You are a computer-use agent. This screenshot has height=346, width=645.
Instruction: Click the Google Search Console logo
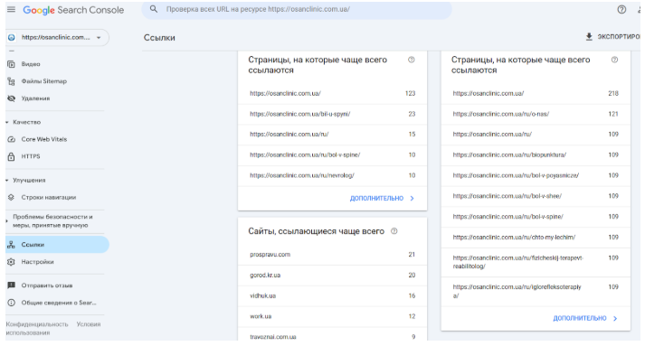click(73, 10)
